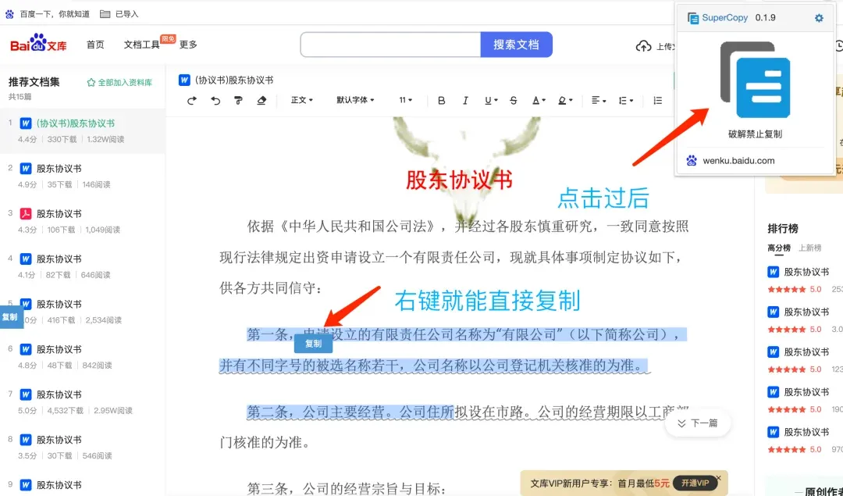Click the 复制 popup over the selected text

point(314,343)
